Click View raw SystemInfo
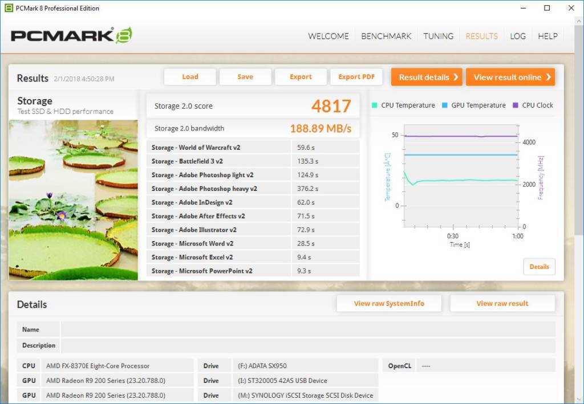 [389, 304]
